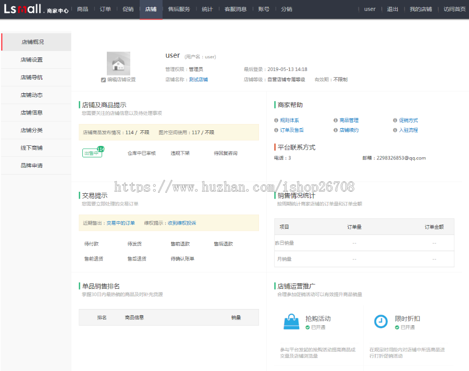Click 售后退货 order status
The height and width of the screenshot is (371, 469).
pos(137,259)
